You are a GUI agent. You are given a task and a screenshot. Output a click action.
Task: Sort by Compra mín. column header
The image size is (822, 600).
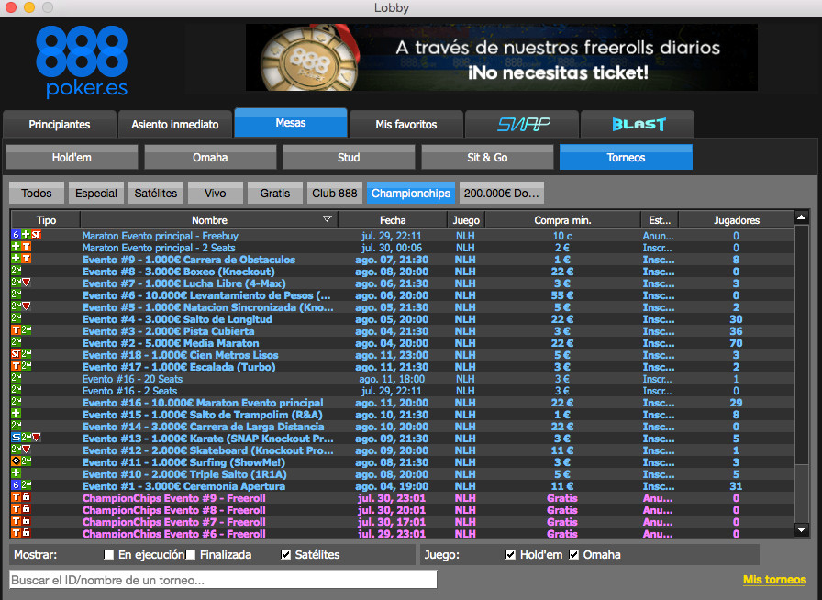pos(562,220)
